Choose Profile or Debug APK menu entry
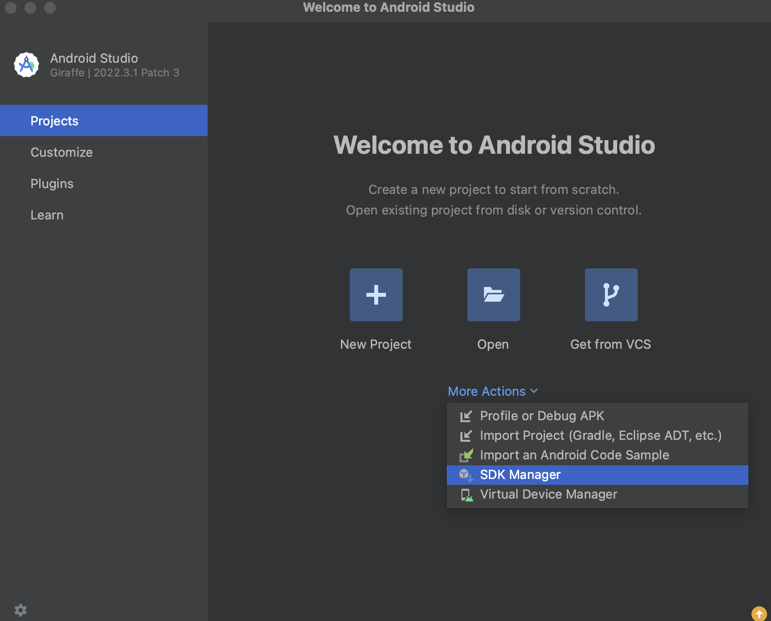The width and height of the screenshot is (771, 621). tap(598, 416)
